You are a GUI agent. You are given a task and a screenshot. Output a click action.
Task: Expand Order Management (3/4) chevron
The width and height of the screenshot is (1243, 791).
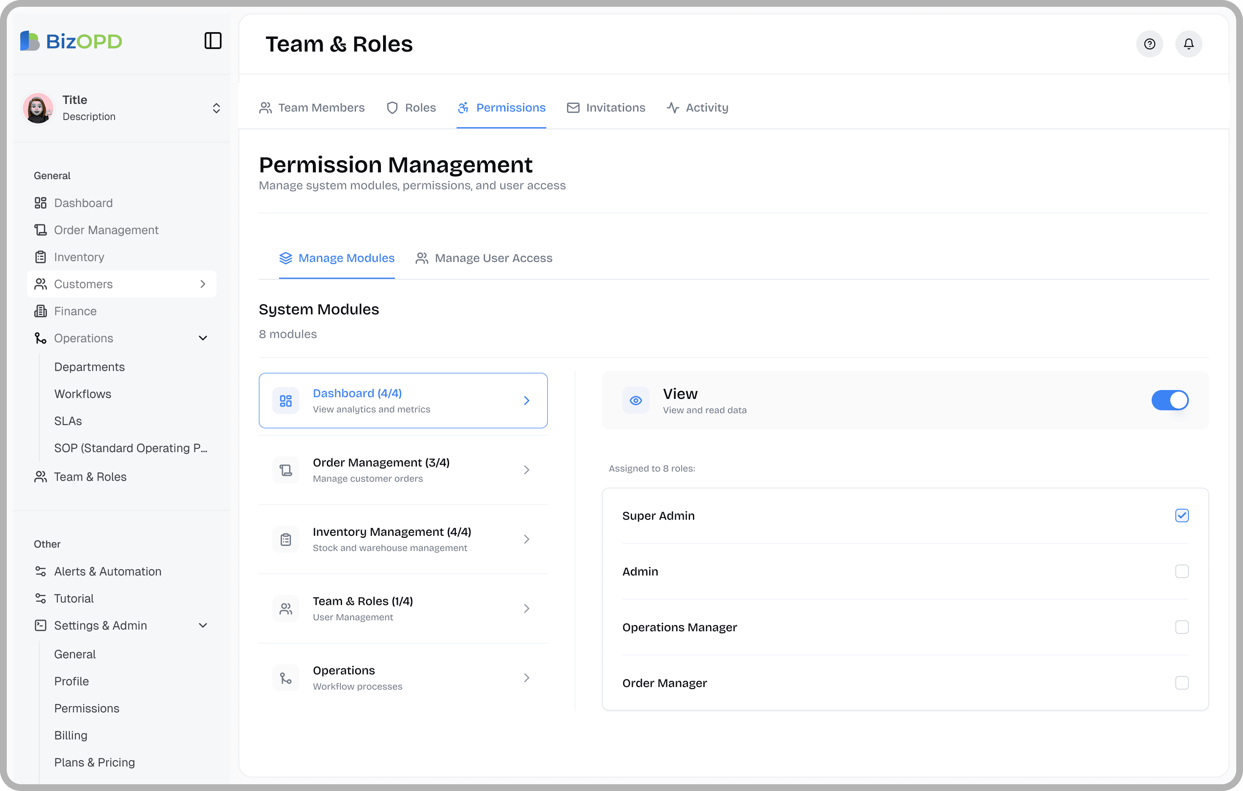coord(526,470)
